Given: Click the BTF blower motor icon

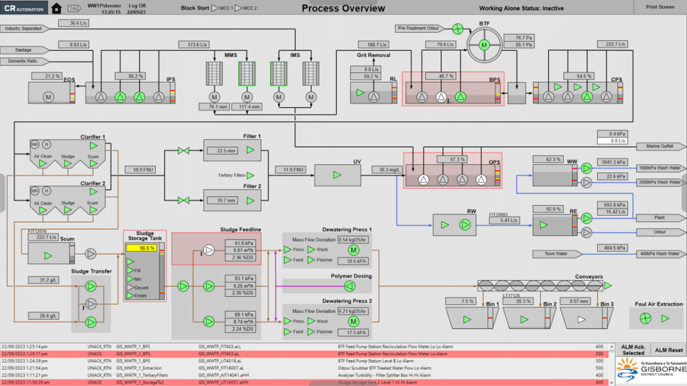Looking at the screenshot, I should (483, 44).
